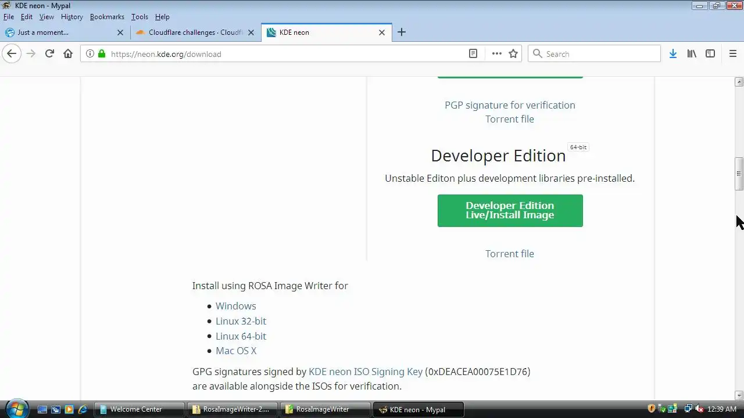Open the Help menu
The height and width of the screenshot is (418, 744).
coord(162,17)
